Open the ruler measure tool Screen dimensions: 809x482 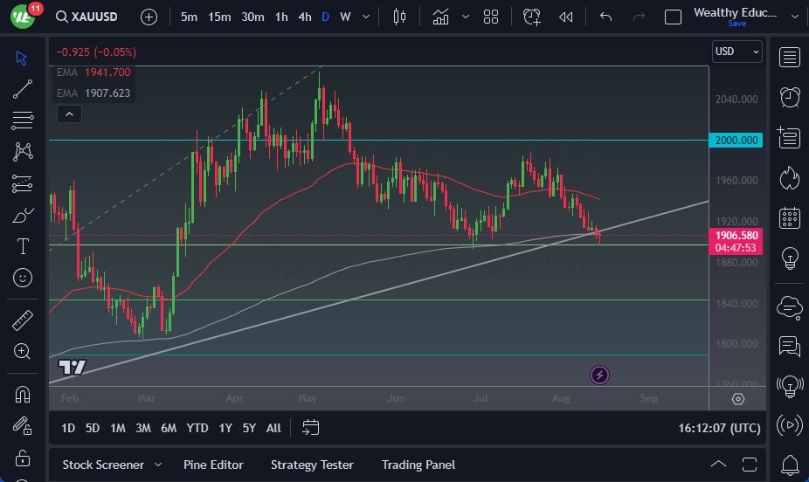[23, 320]
